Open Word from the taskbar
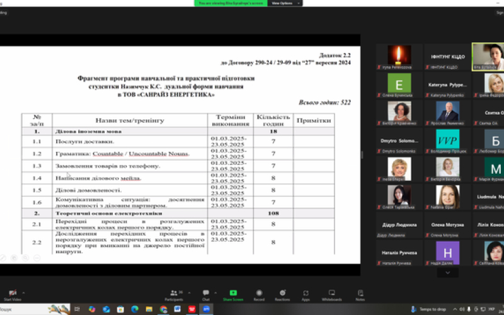The image size is (504, 315). click(x=178, y=309)
